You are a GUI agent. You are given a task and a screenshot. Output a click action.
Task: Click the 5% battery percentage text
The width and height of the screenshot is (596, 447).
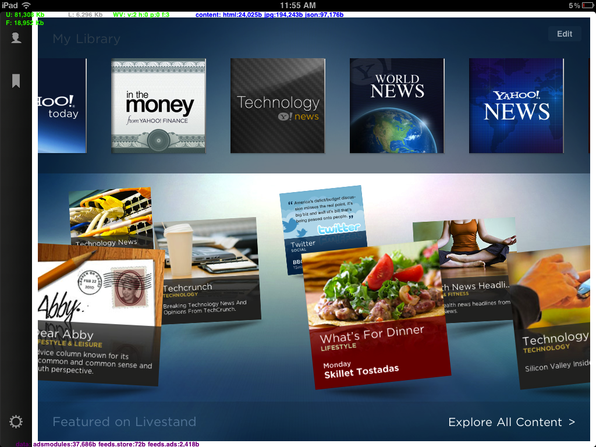click(574, 5)
